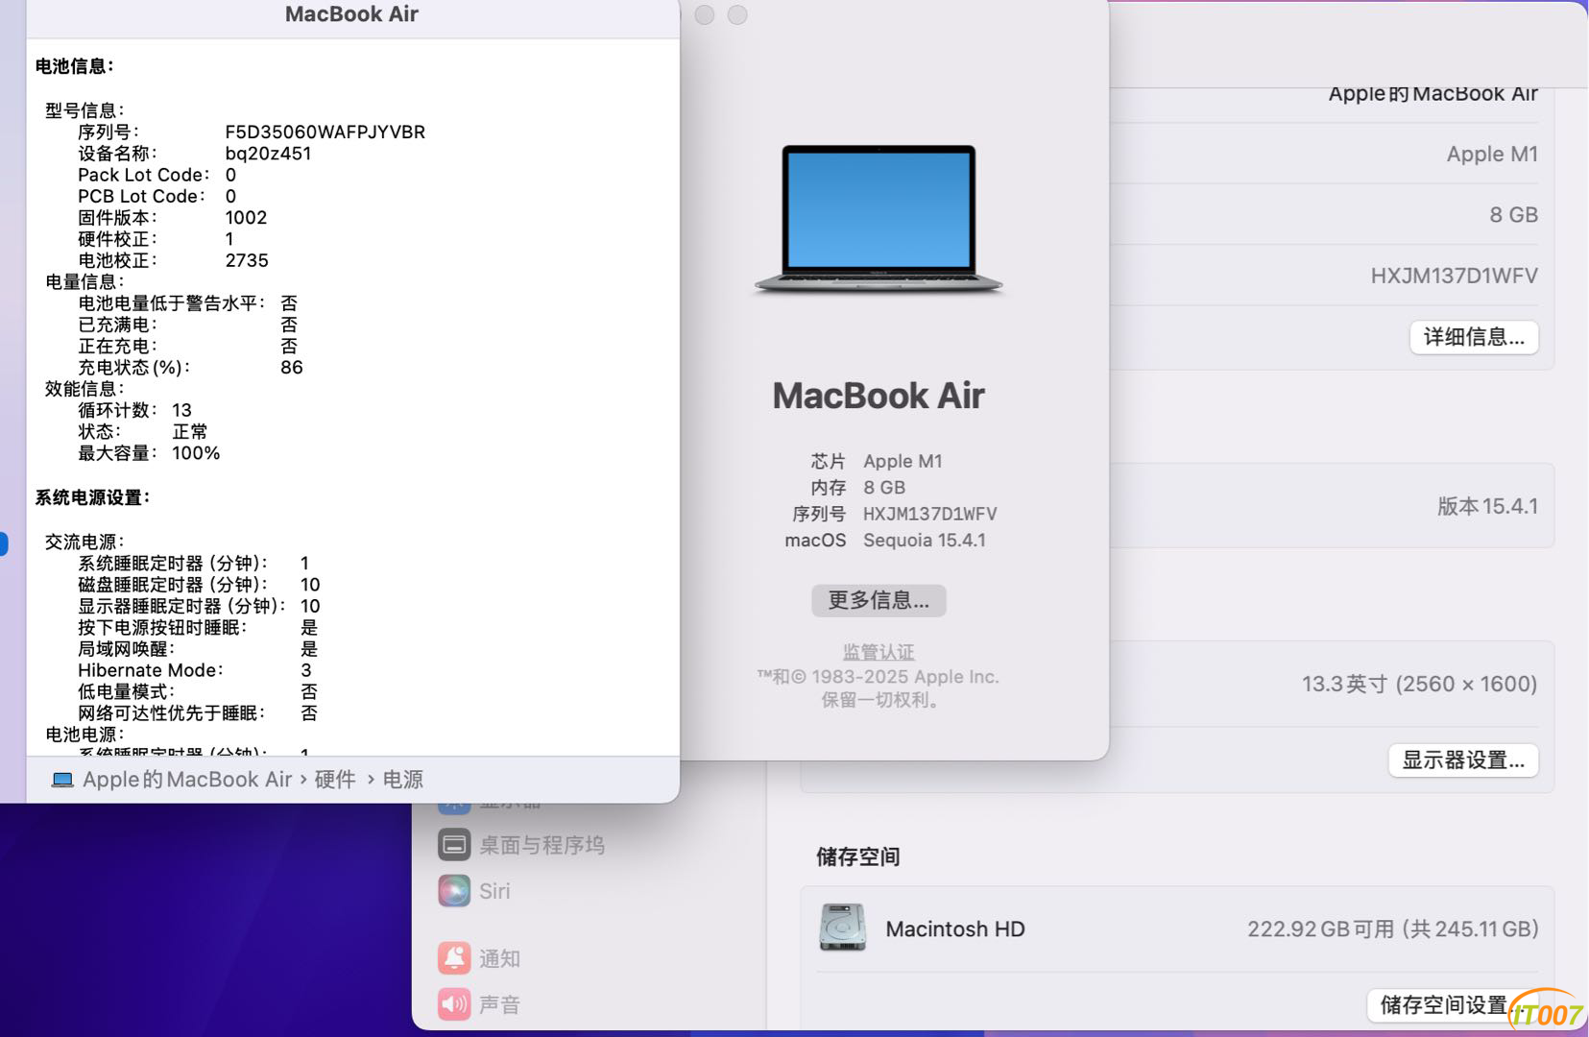Click 循环计数 value 13
This screenshot has height=1037, width=1589.
pos(181,410)
